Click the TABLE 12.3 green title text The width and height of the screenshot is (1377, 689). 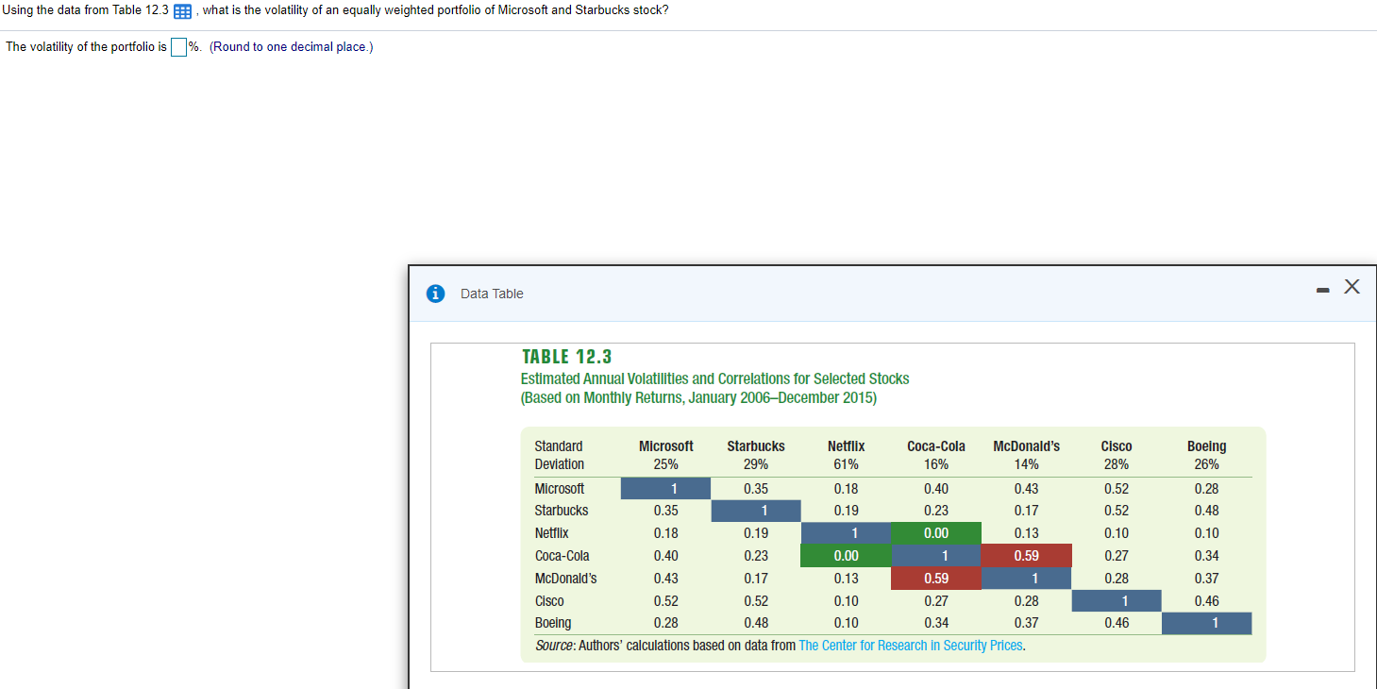coord(566,357)
